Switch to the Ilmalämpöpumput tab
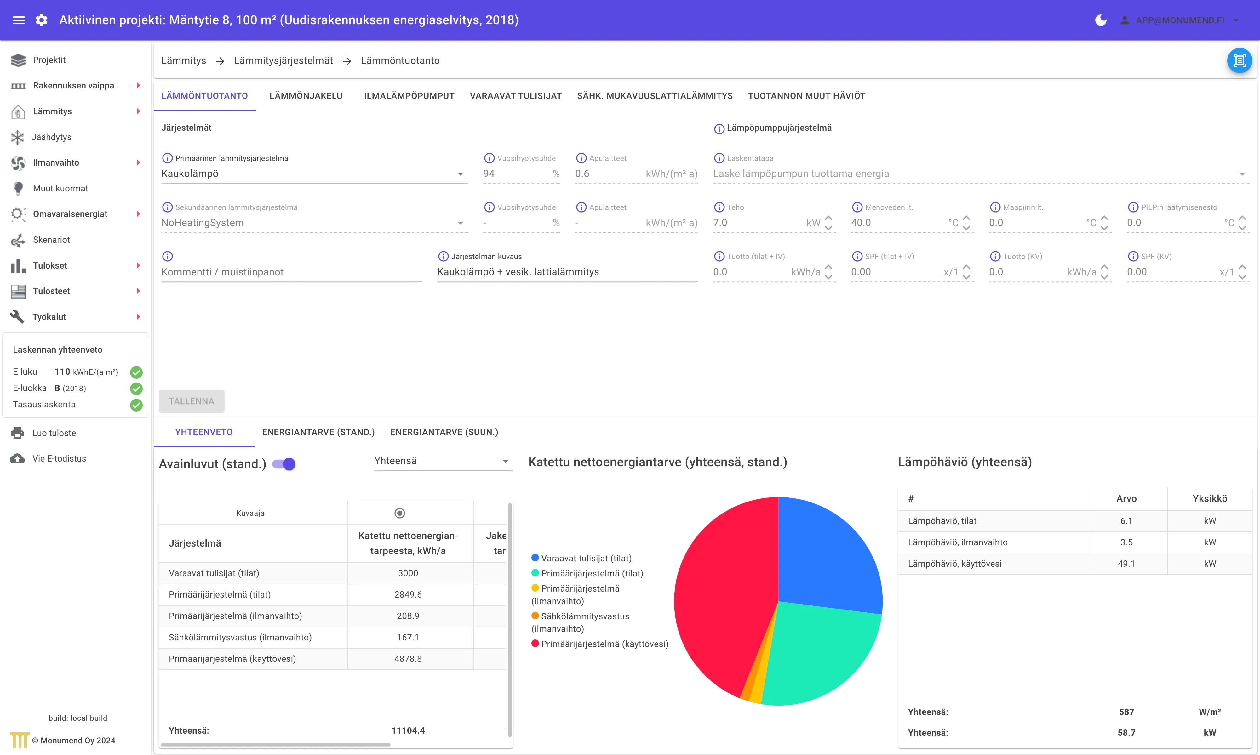1260x755 pixels. [x=409, y=96]
